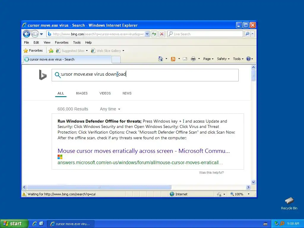Open a new blank tab

coord(116,59)
